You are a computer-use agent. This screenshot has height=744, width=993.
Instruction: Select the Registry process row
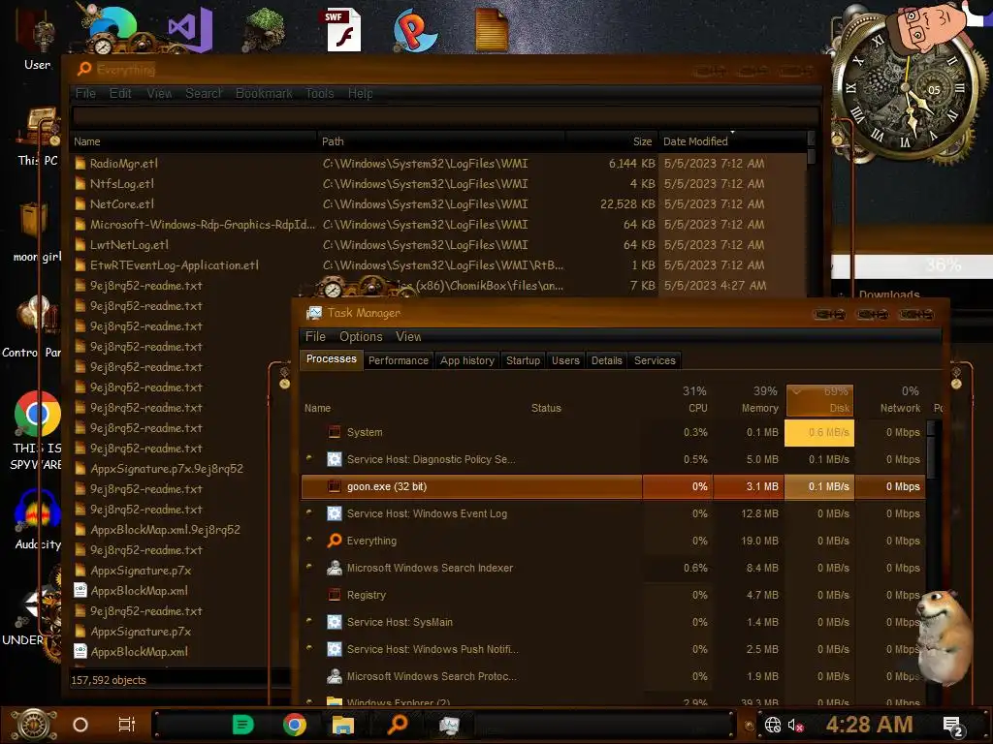coord(613,595)
